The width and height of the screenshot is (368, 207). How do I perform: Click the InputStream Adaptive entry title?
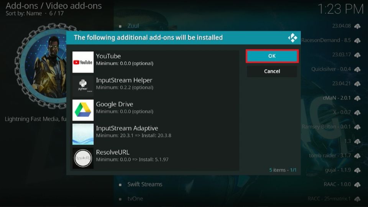[127, 128]
